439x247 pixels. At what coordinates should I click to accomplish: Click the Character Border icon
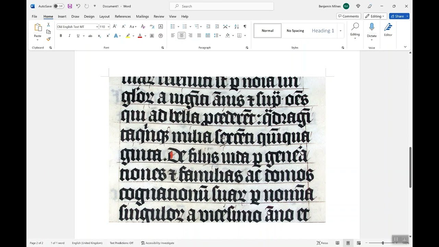(161, 26)
